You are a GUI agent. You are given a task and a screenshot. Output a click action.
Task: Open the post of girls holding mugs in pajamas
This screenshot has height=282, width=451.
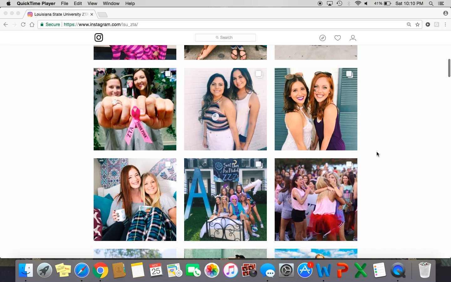pyautogui.click(x=135, y=200)
